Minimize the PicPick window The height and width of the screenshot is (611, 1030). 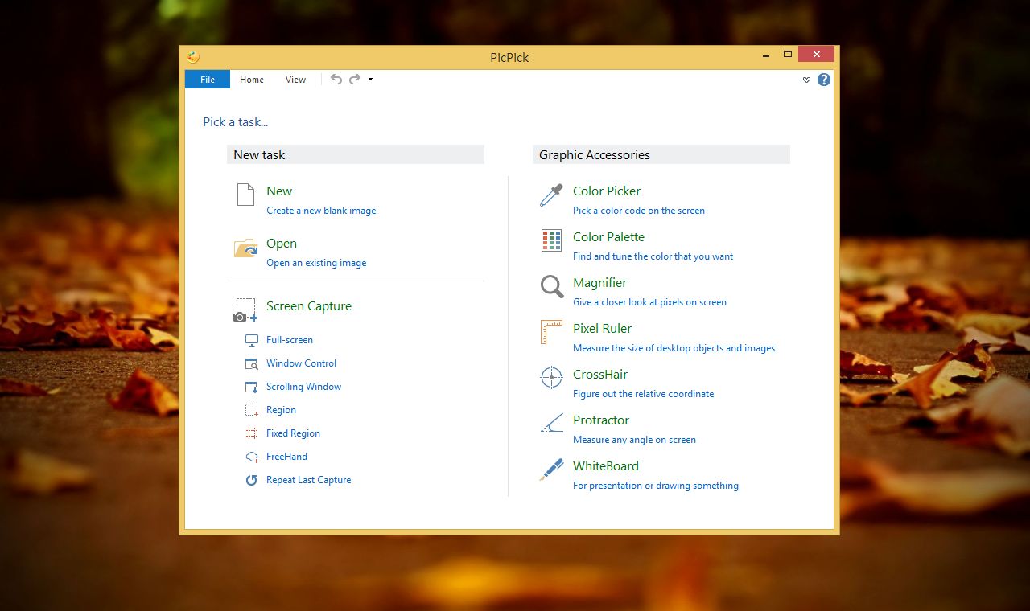click(x=766, y=55)
